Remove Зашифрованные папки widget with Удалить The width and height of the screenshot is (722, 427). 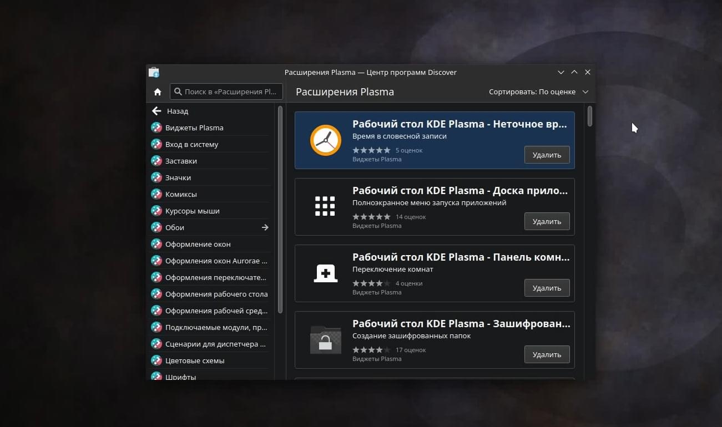(x=547, y=354)
